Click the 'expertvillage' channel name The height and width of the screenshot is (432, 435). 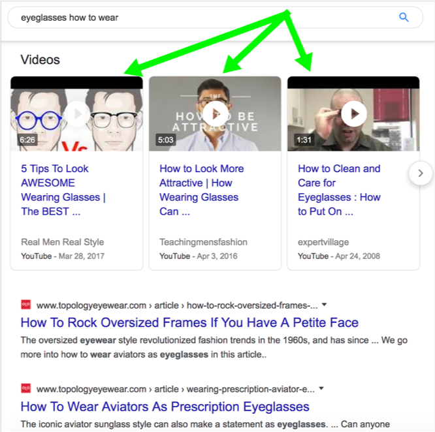click(x=323, y=242)
